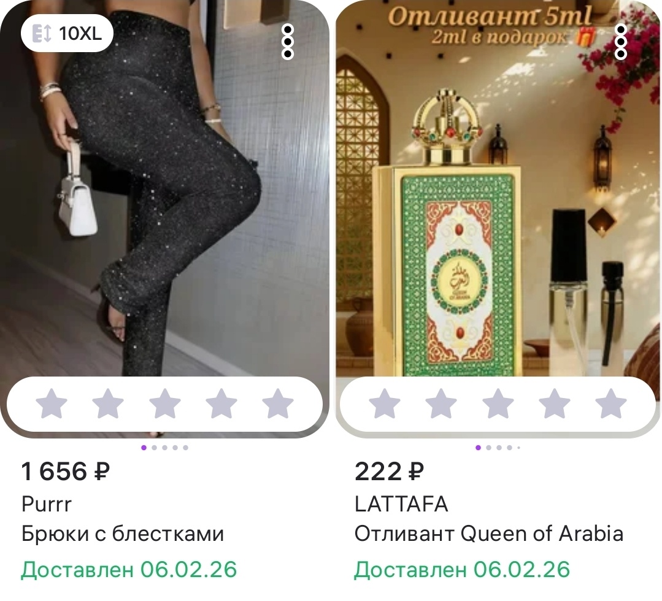Give Lattafa perfume four stars
Image resolution: width=662 pixels, height=601 pixels.
point(555,404)
